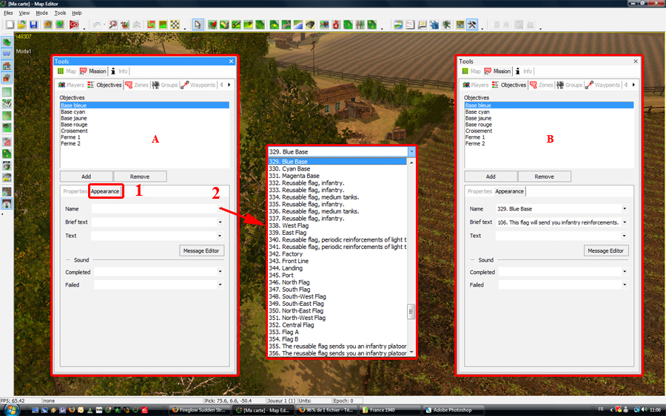Open Windows Start button

pos(10,410)
